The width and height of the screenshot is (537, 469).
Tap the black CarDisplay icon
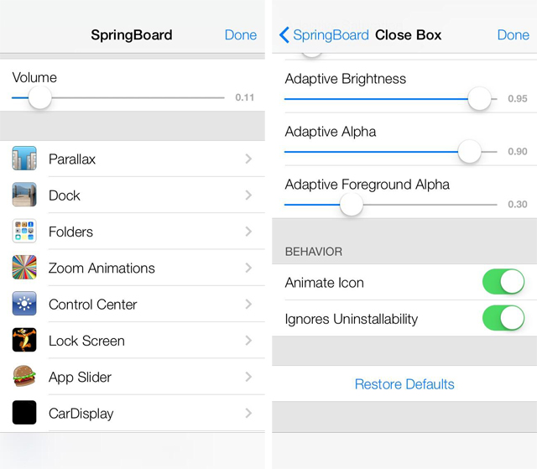click(x=24, y=413)
